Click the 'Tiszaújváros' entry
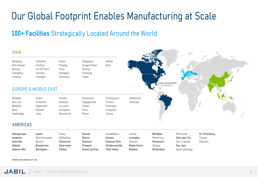The width and height of the screenshot is (258, 177). click(x=112, y=98)
